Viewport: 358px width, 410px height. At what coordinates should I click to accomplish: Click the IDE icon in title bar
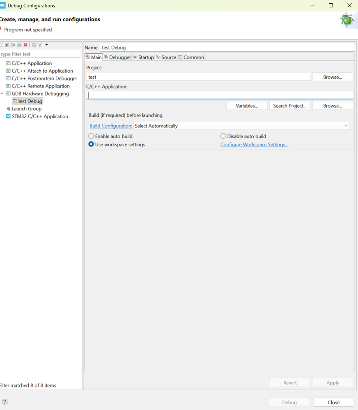coord(2,5)
